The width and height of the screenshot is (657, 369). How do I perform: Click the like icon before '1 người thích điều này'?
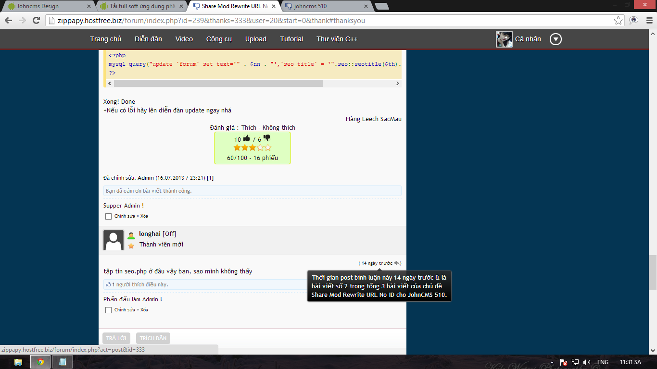(x=108, y=284)
